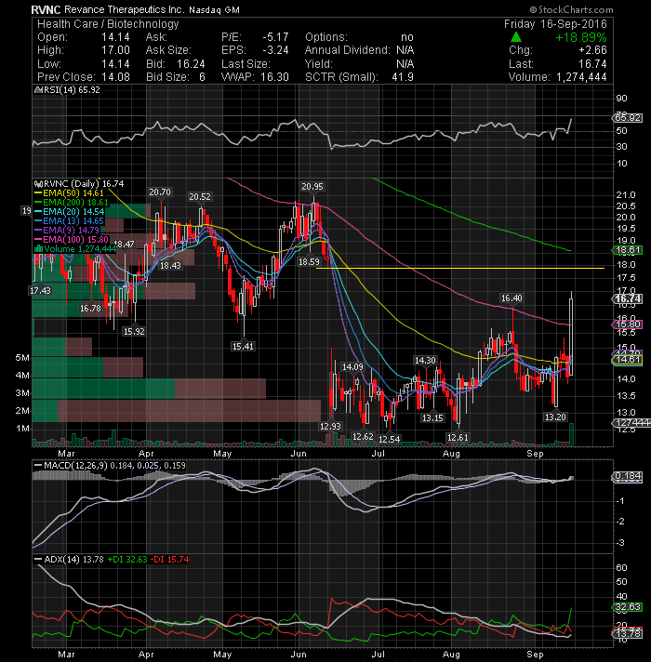This screenshot has height=662, width=651.
Task: Select the RVNC ticker symbol in header
Action: [46, 9]
